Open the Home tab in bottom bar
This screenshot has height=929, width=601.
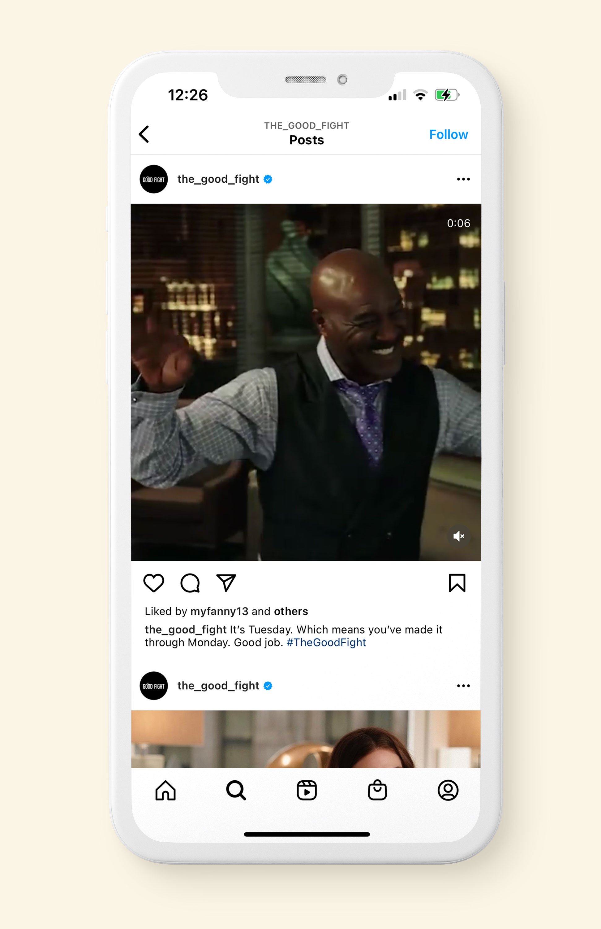(165, 791)
